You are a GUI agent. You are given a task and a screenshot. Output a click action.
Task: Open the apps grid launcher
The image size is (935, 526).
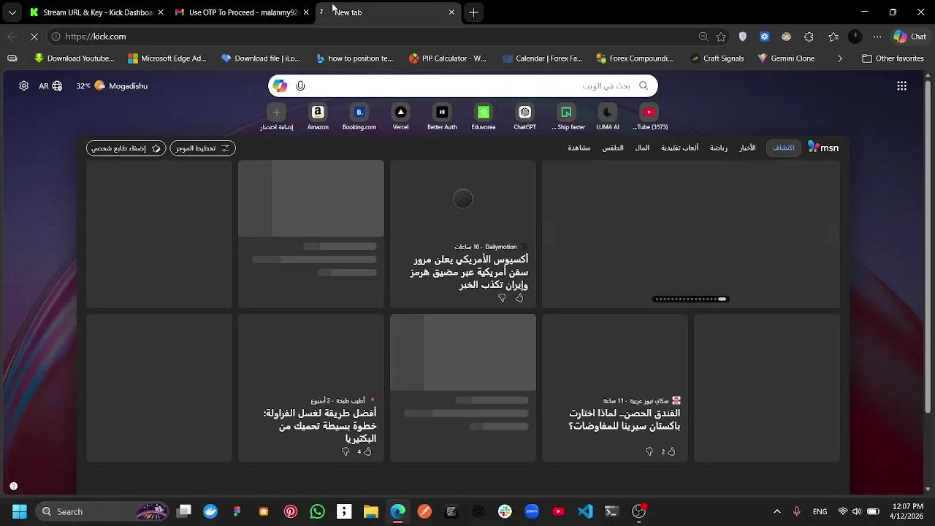coord(901,86)
